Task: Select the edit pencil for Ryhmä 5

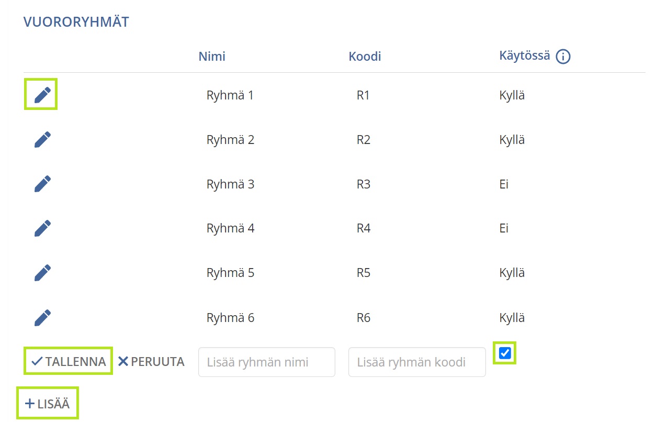Action: point(41,272)
